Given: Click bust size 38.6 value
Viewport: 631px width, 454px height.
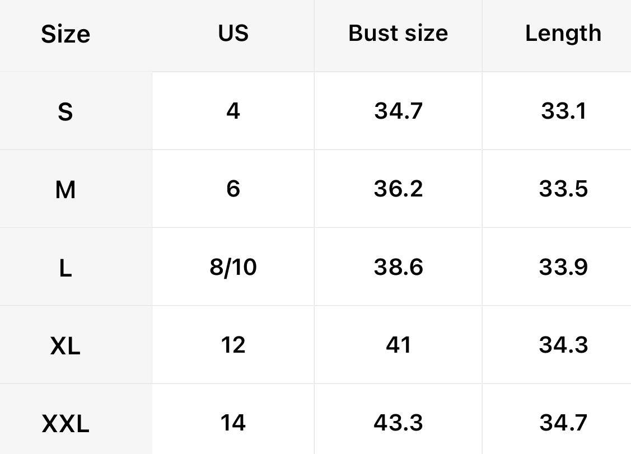Looking at the screenshot, I should click(398, 267).
